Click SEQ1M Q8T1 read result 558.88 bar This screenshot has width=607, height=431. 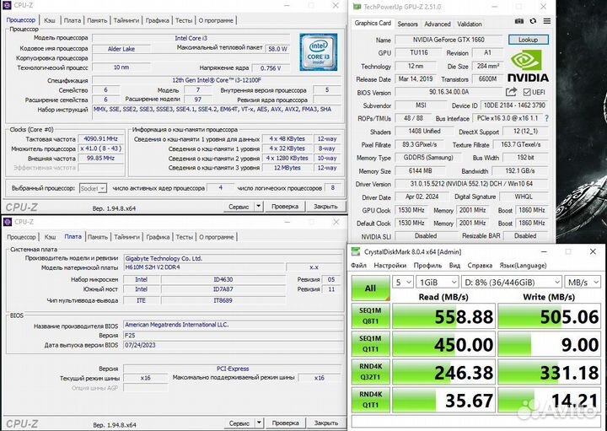coord(443,316)
